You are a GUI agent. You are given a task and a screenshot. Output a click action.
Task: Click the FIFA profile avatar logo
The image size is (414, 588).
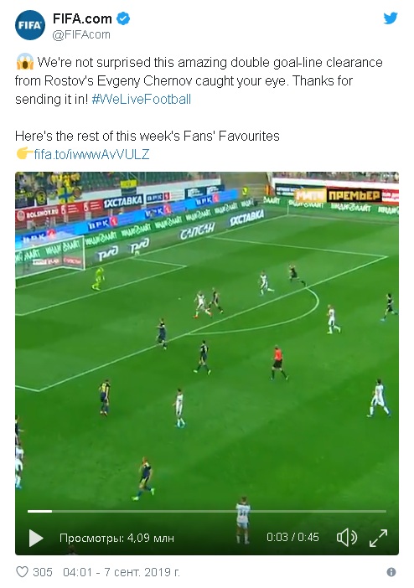(30, 25)
